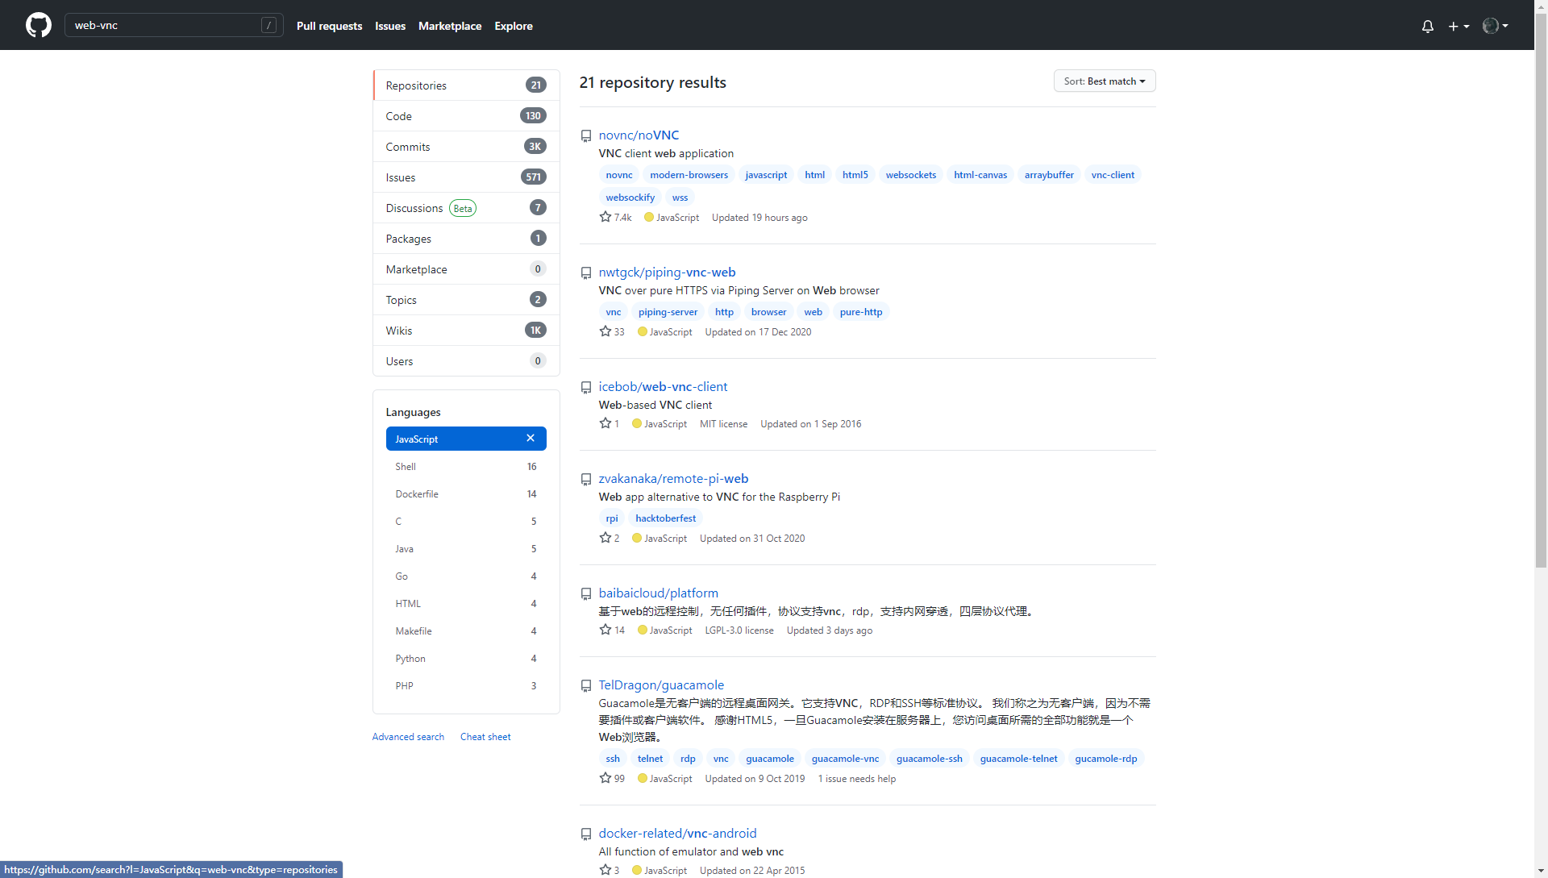The image size is (1548, 878).
Task: Click the star icon for icebob/web-vnc-client
Action: tap(605, 423)
